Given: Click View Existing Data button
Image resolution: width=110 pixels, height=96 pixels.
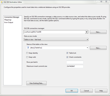Looking at the screenshot, I should [x=36, y=83].
